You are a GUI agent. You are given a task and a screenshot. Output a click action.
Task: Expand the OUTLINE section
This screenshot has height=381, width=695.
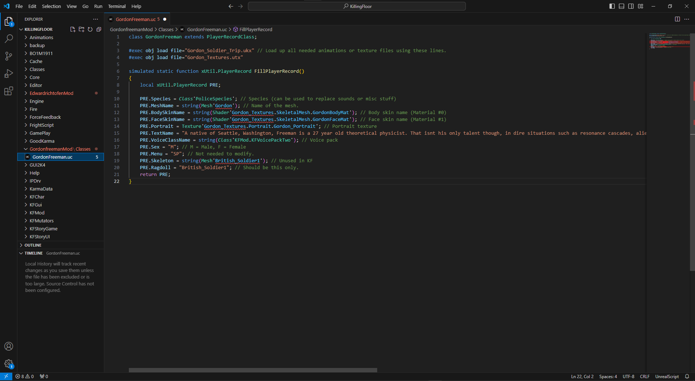(x=60, y=245)
